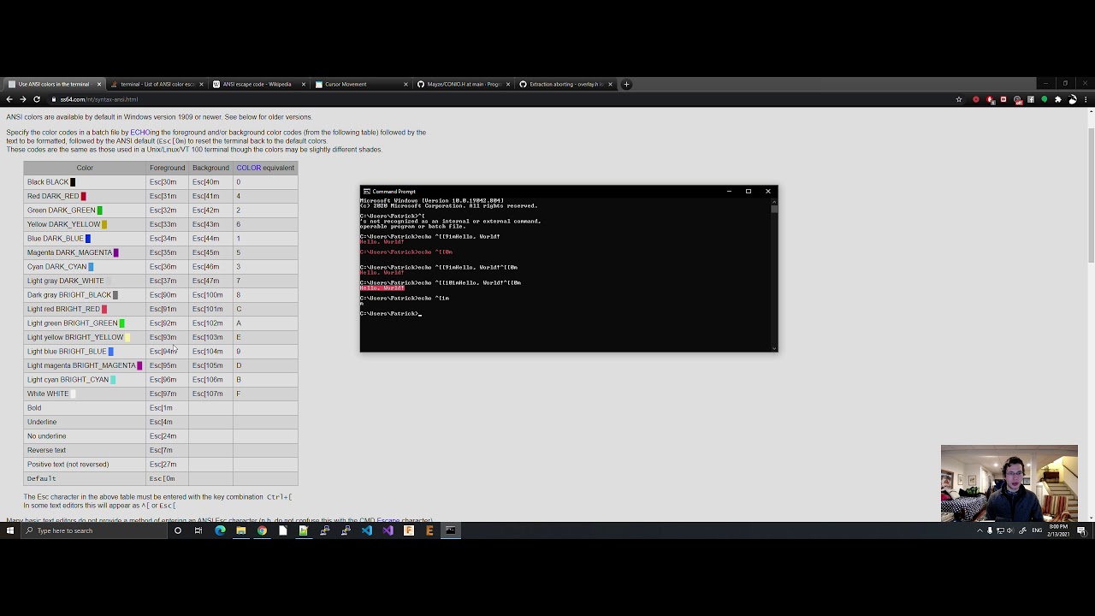Click the Red DARK_RED color swatch
This screenshot has height=616, width=1095.
coord(83,196)
